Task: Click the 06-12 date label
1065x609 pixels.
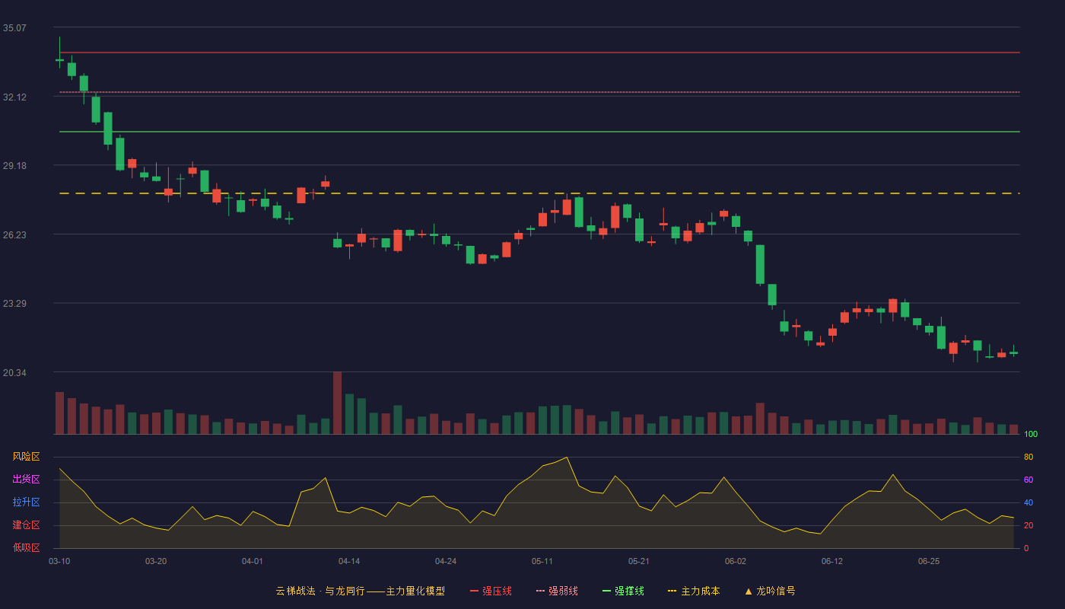Action: (x=832, y=561)
